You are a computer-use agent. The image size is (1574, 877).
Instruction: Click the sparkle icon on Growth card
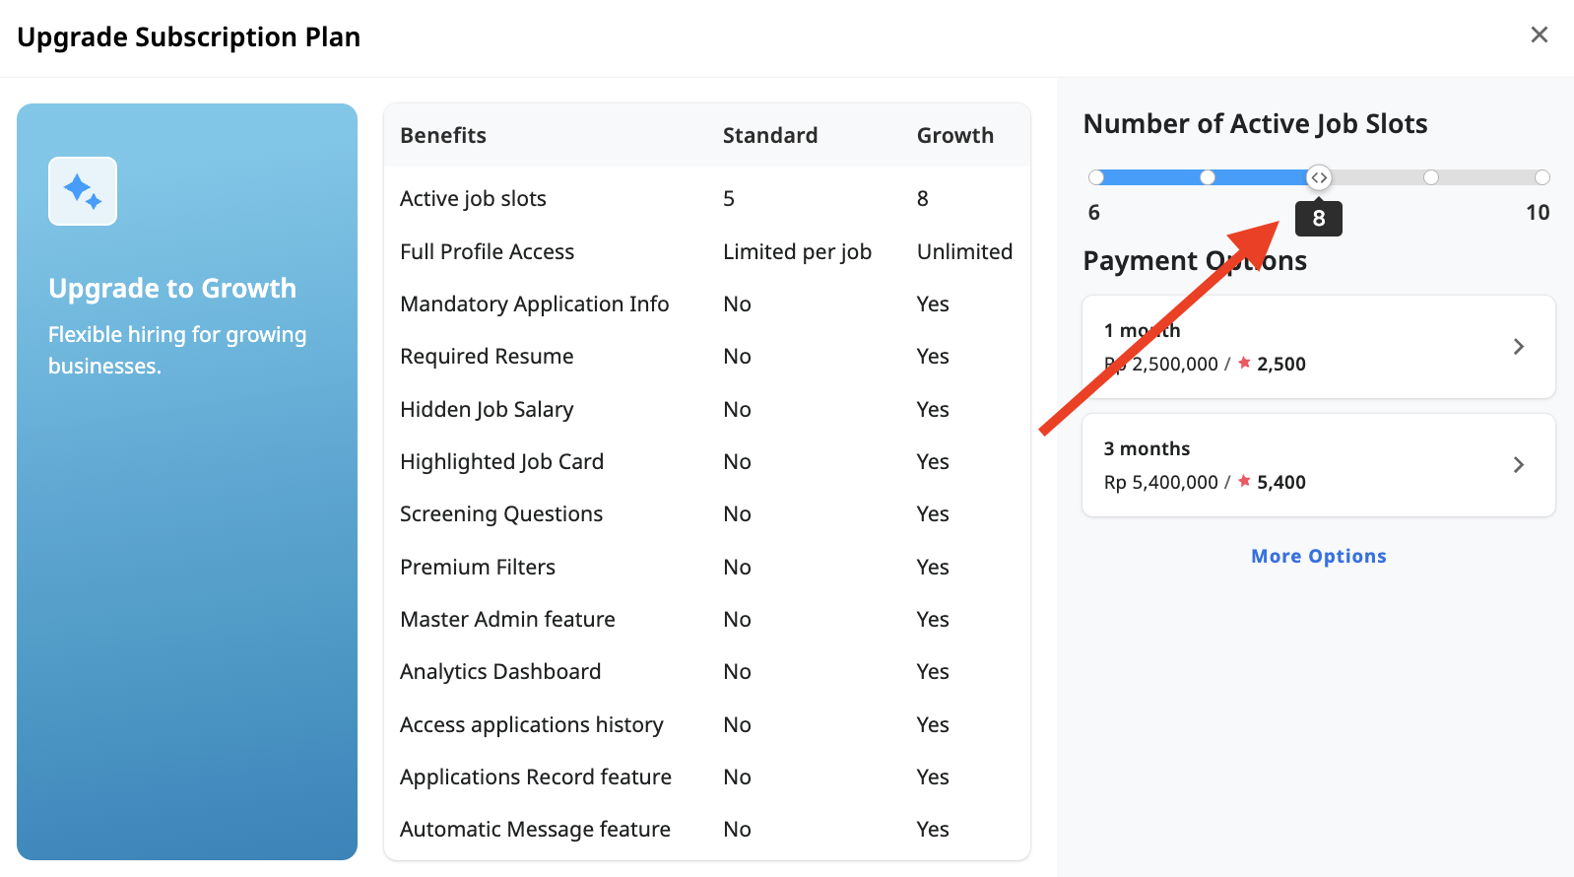point(83,191)
